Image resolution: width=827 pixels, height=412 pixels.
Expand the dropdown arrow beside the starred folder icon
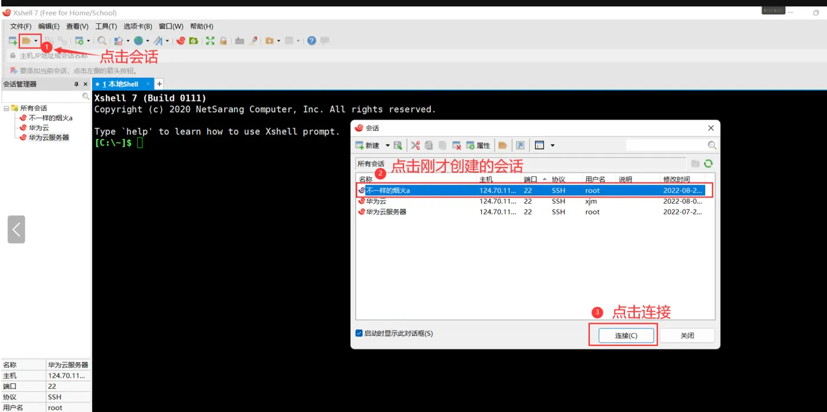(x=279, y=41)
